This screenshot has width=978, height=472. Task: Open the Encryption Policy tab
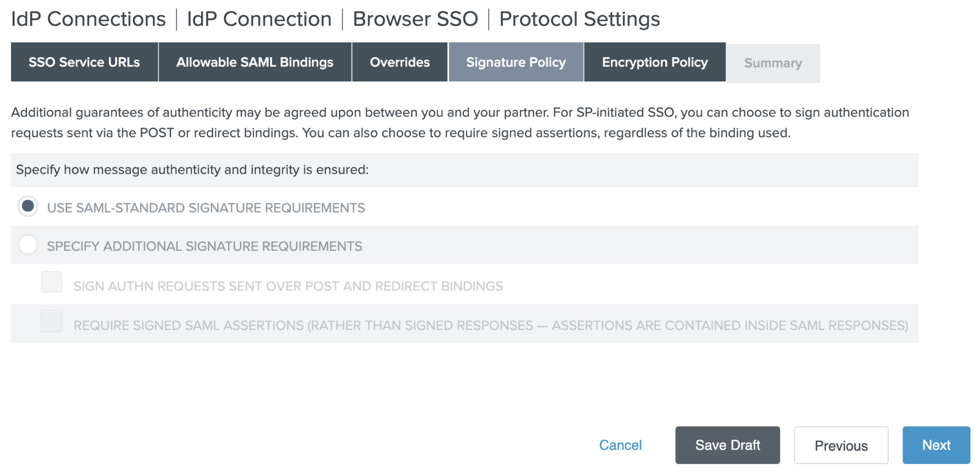pyautogui.click(x=654, y=62)
